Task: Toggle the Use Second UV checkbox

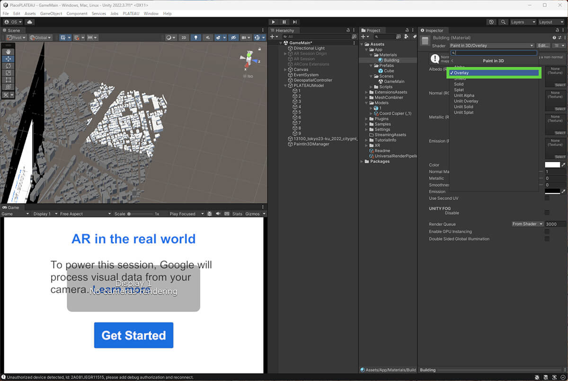Action: (547, 198)
